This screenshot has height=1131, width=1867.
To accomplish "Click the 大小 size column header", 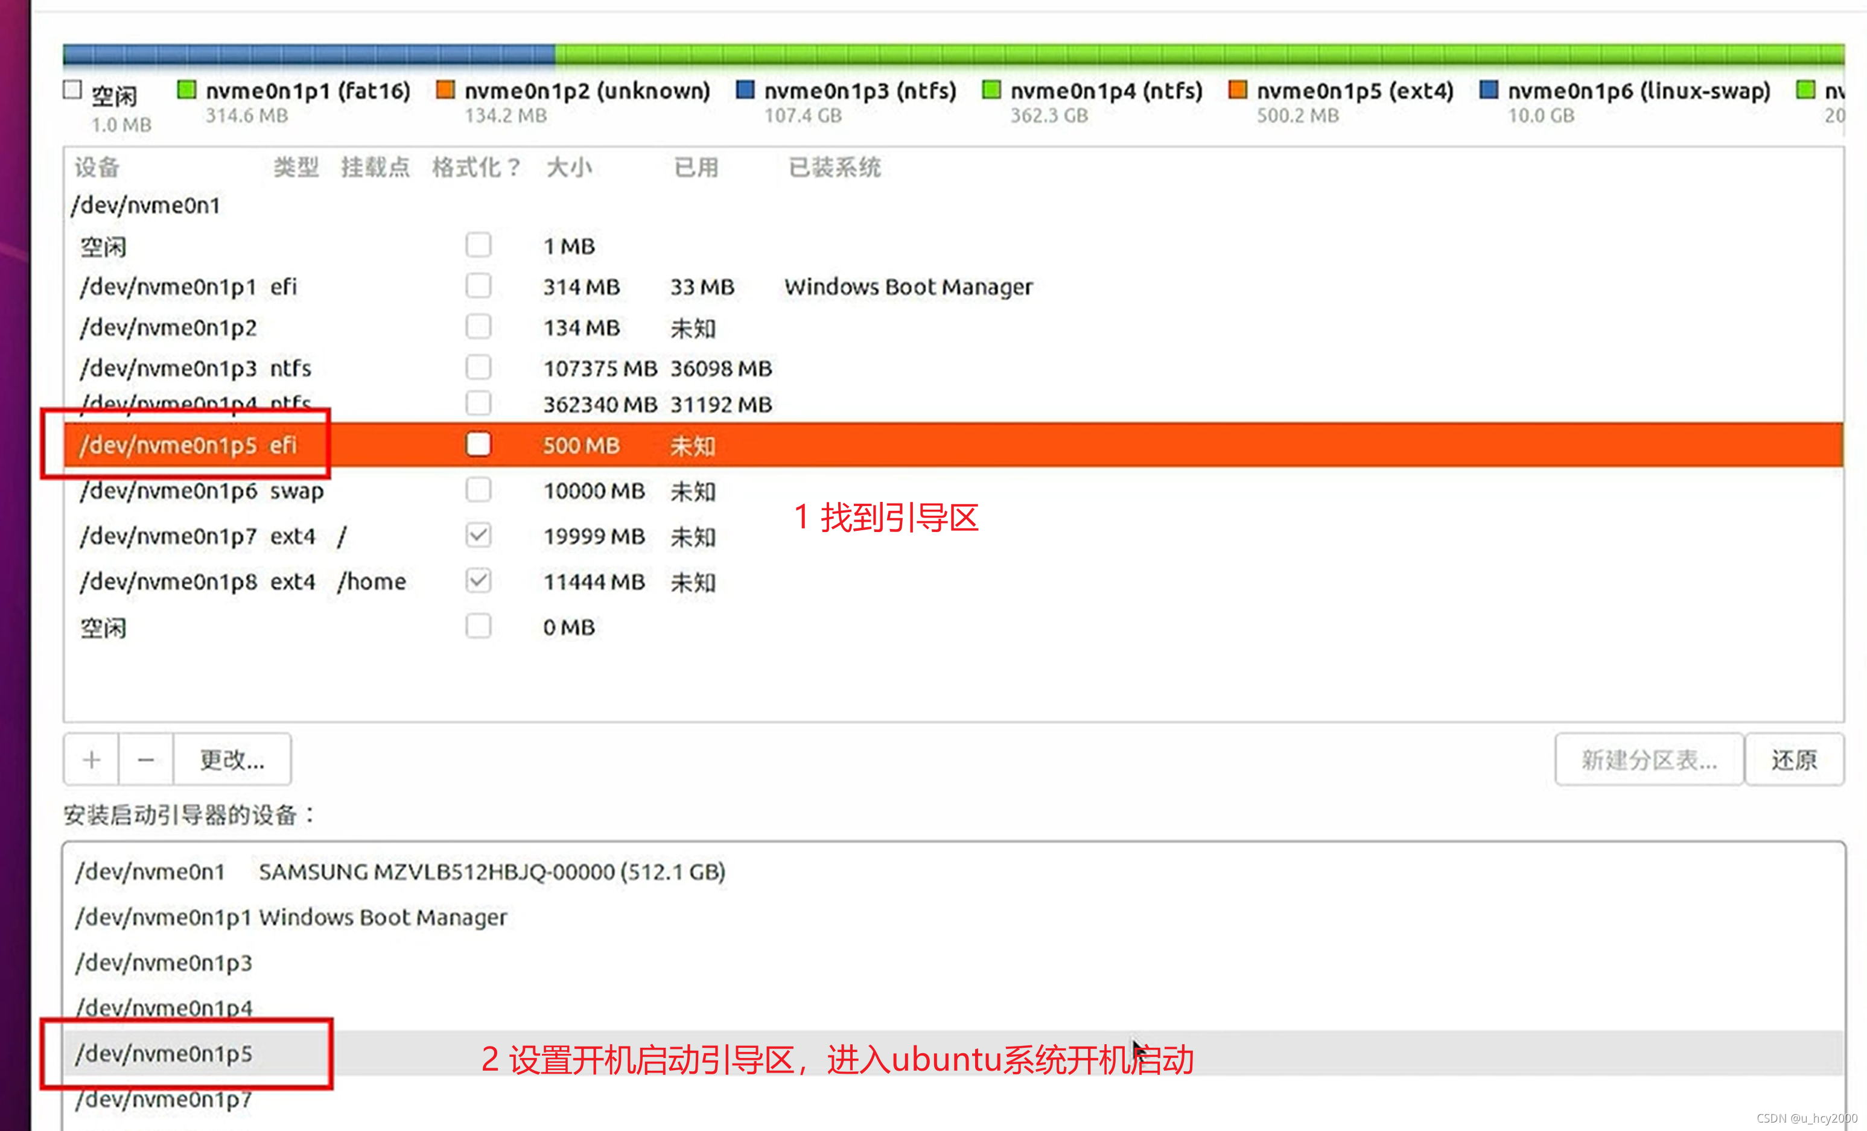I will coord(568,168).
